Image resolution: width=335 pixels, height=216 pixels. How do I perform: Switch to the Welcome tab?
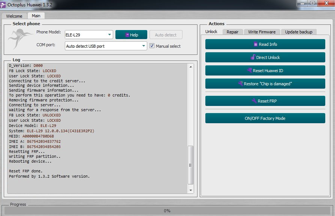[x=14, y=16]
